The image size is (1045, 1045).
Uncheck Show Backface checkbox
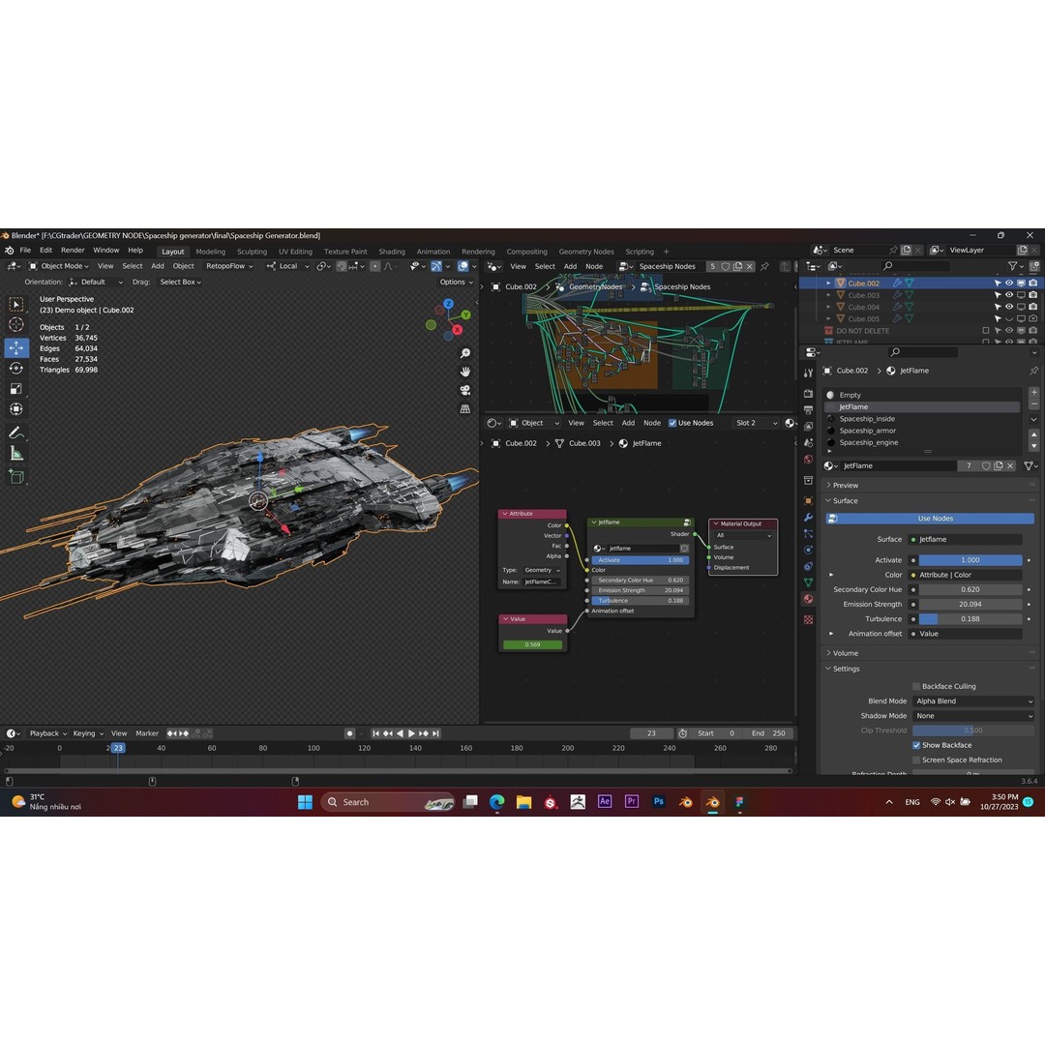tap(916, 745)
